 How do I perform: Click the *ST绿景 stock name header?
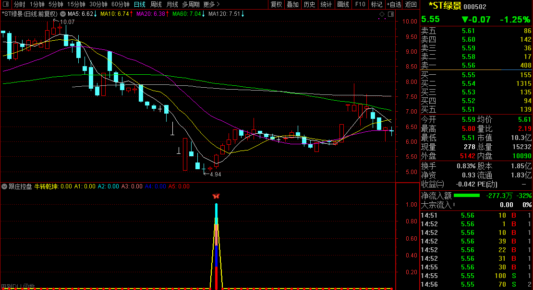(x=444, y=6)
